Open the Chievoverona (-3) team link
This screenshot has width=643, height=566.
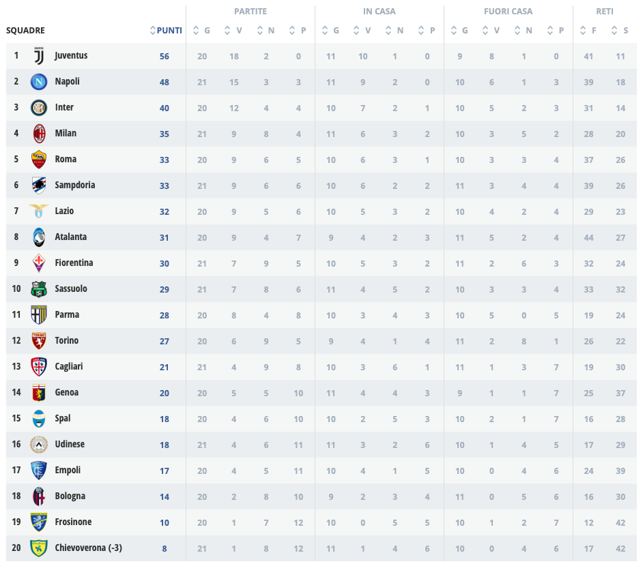click(89, 548)
